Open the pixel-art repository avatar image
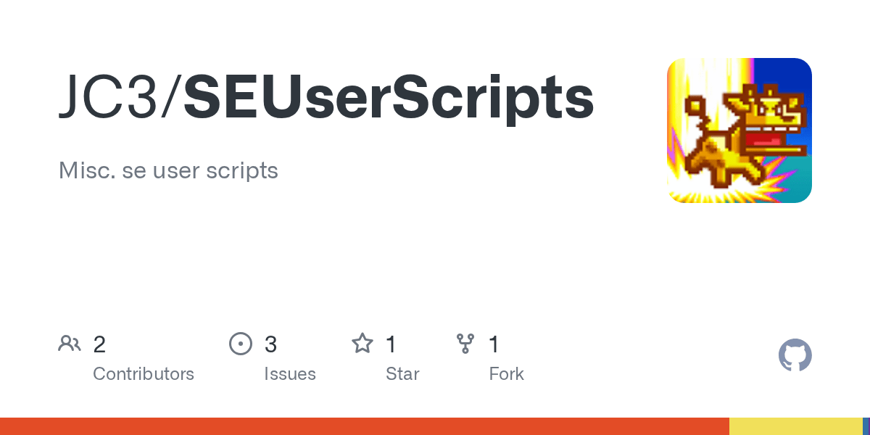Screen dimensions: 870x435 739,130
